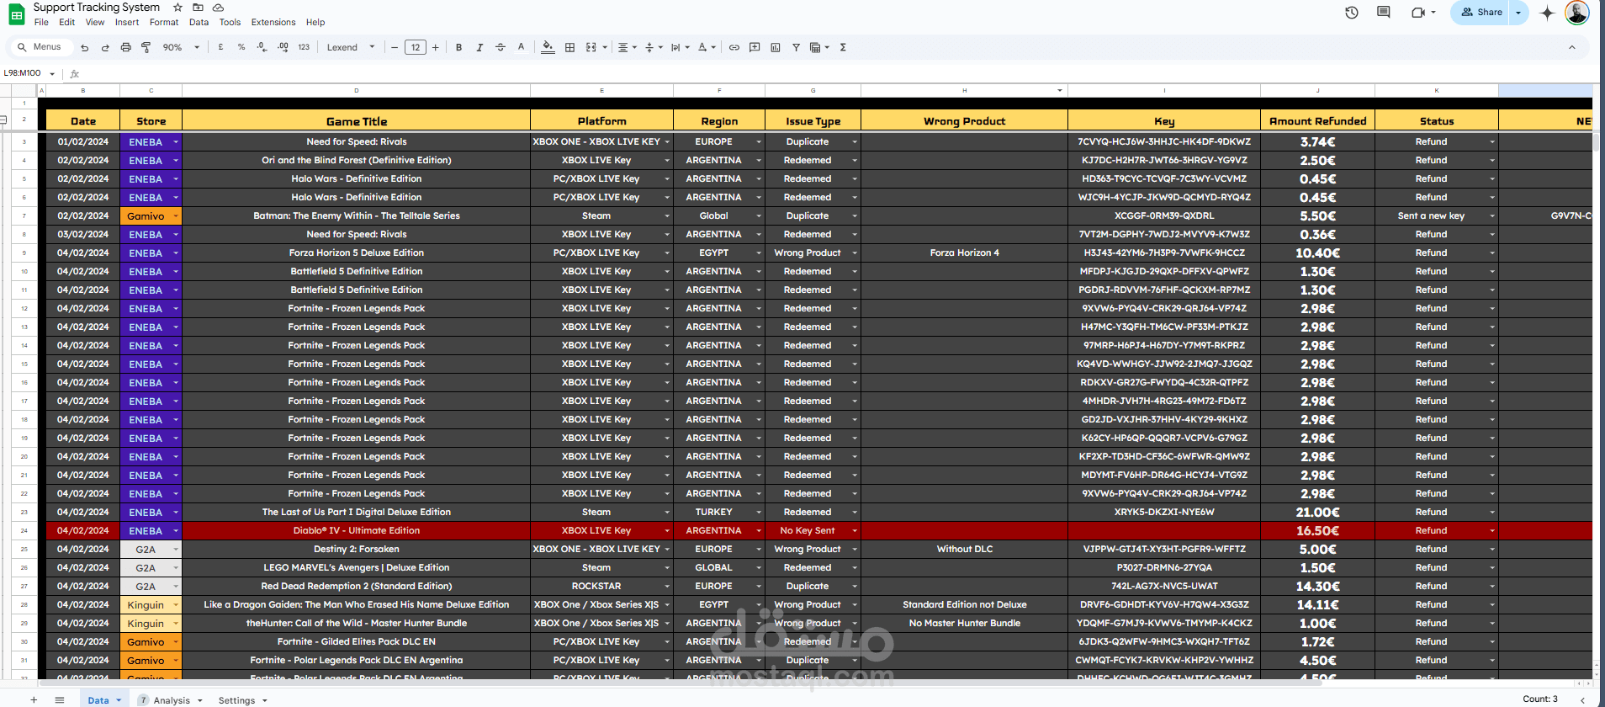Open the borders tool

pyautogui.click(x=569, y=47)
